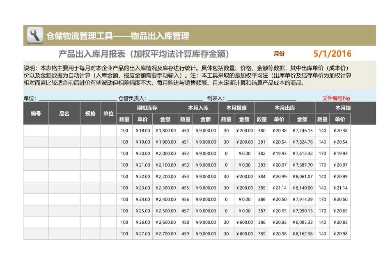Click the 本月入库 group header

(x=198, y=108)
